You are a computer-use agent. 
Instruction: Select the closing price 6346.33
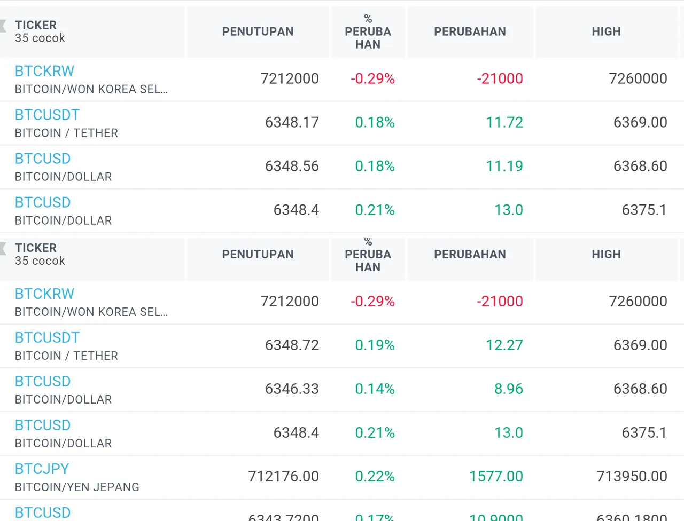pos(292,389)
